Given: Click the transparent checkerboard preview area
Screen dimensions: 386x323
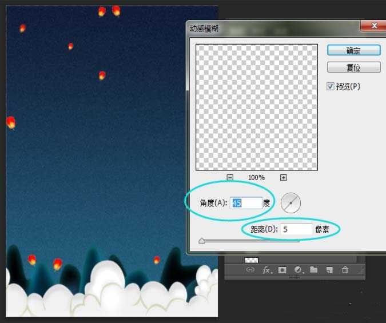Looking at the screenshot, I should coord(256,107).
